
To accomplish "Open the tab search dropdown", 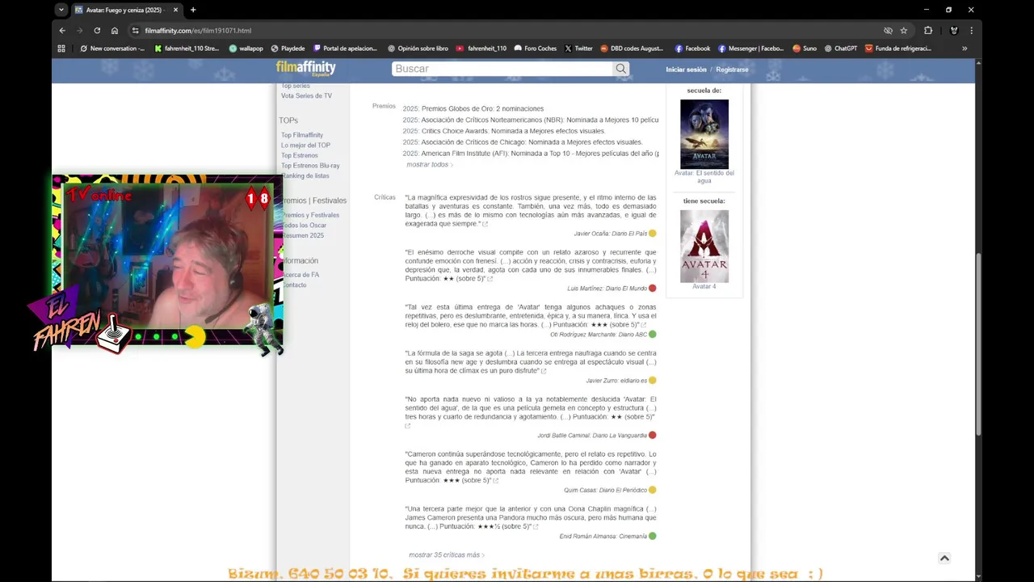I will [x=61, y=10].
